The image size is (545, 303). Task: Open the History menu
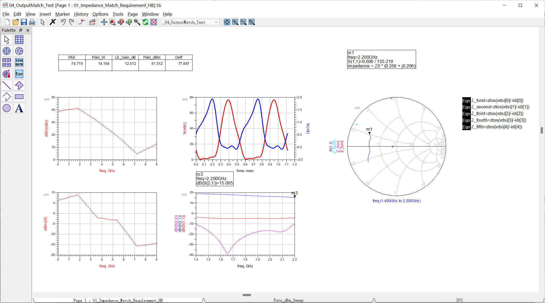81,14
